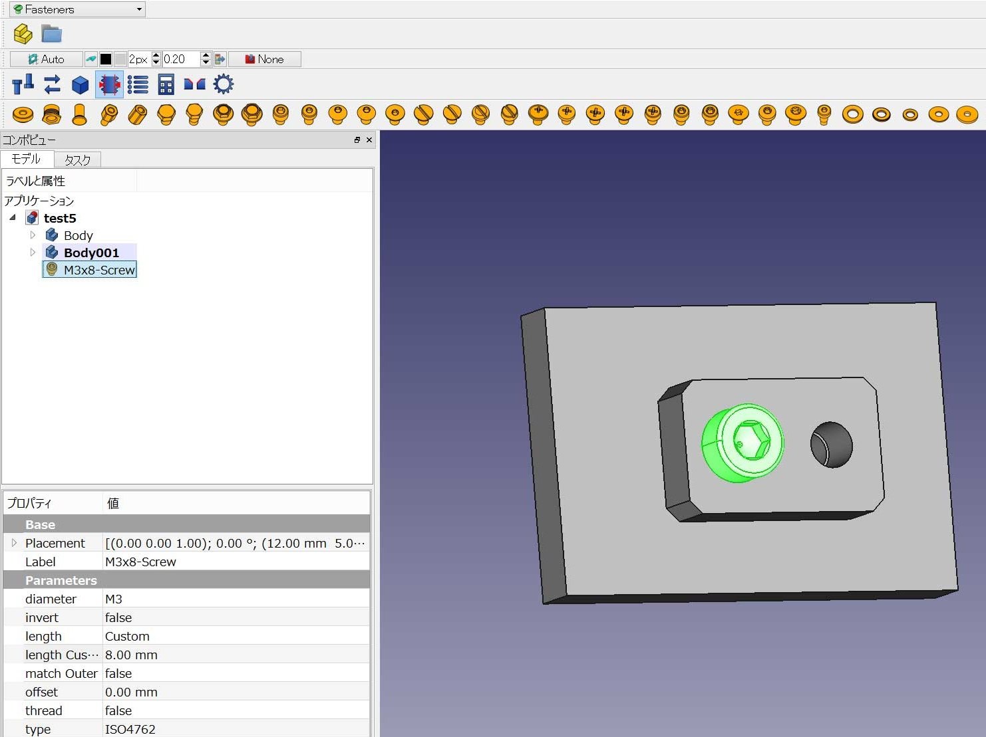Click the empty round hole in the 3D part
The height and width of the screenshot is (737, 986).
[x=831, y=444]
